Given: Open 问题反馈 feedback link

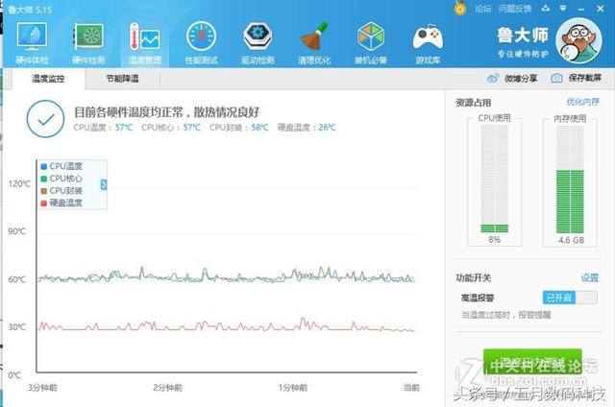Looking at the screenshot, I should click(515, 9).
